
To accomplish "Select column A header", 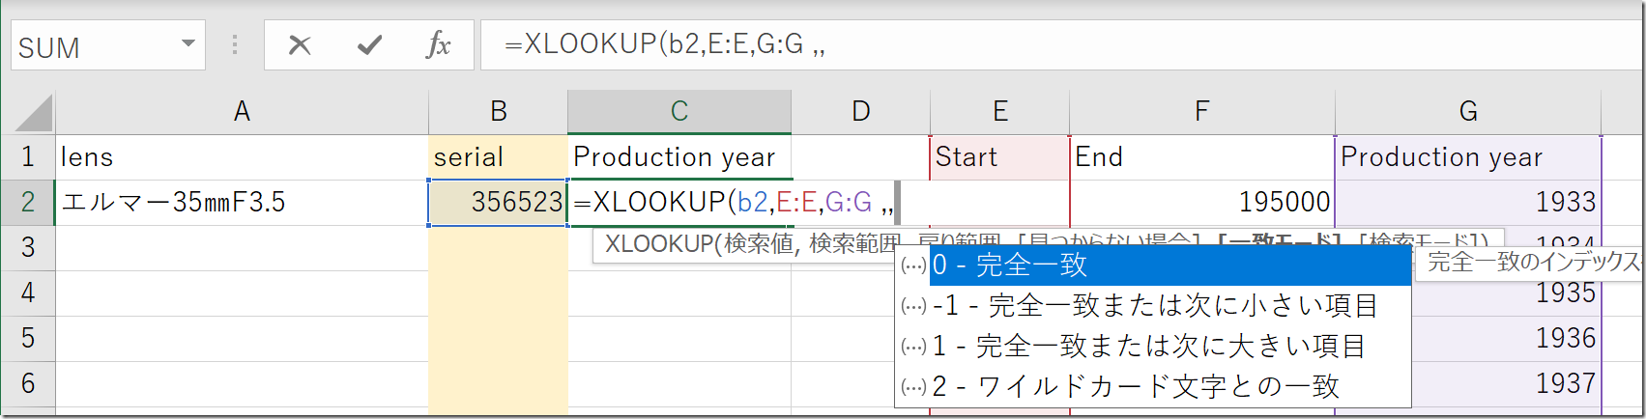I will 242,112.
